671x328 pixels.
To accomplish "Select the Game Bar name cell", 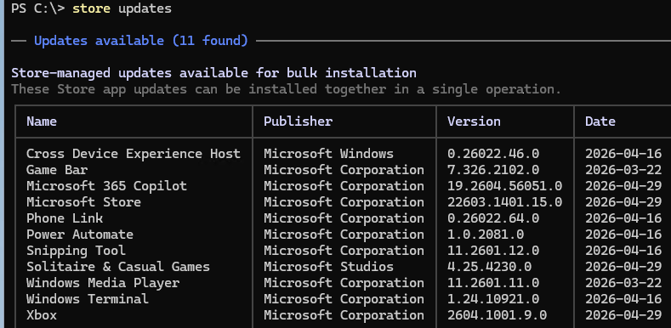I will point(57,170).
